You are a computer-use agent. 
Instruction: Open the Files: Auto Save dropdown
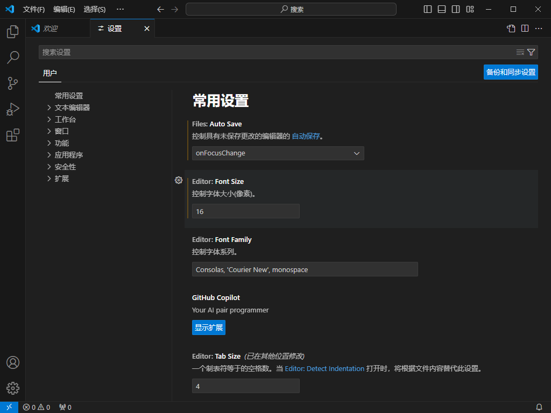coord(278,153)
